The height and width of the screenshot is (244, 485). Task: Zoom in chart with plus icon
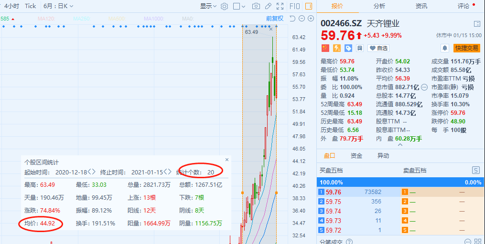311,19
